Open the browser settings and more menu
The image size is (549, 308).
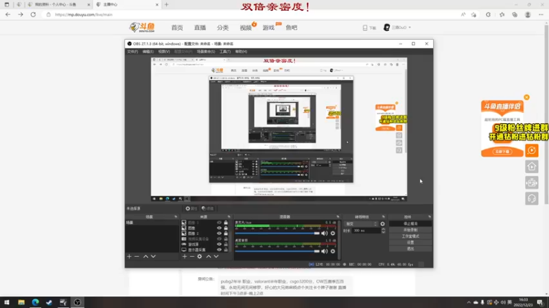coord(541,14)
